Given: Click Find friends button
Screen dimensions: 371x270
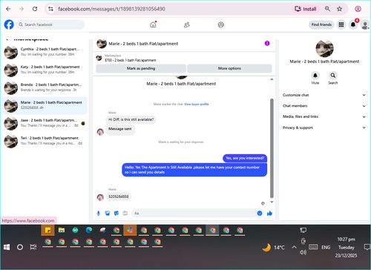Looking at the screenshot, I should [x=321, y=24].
